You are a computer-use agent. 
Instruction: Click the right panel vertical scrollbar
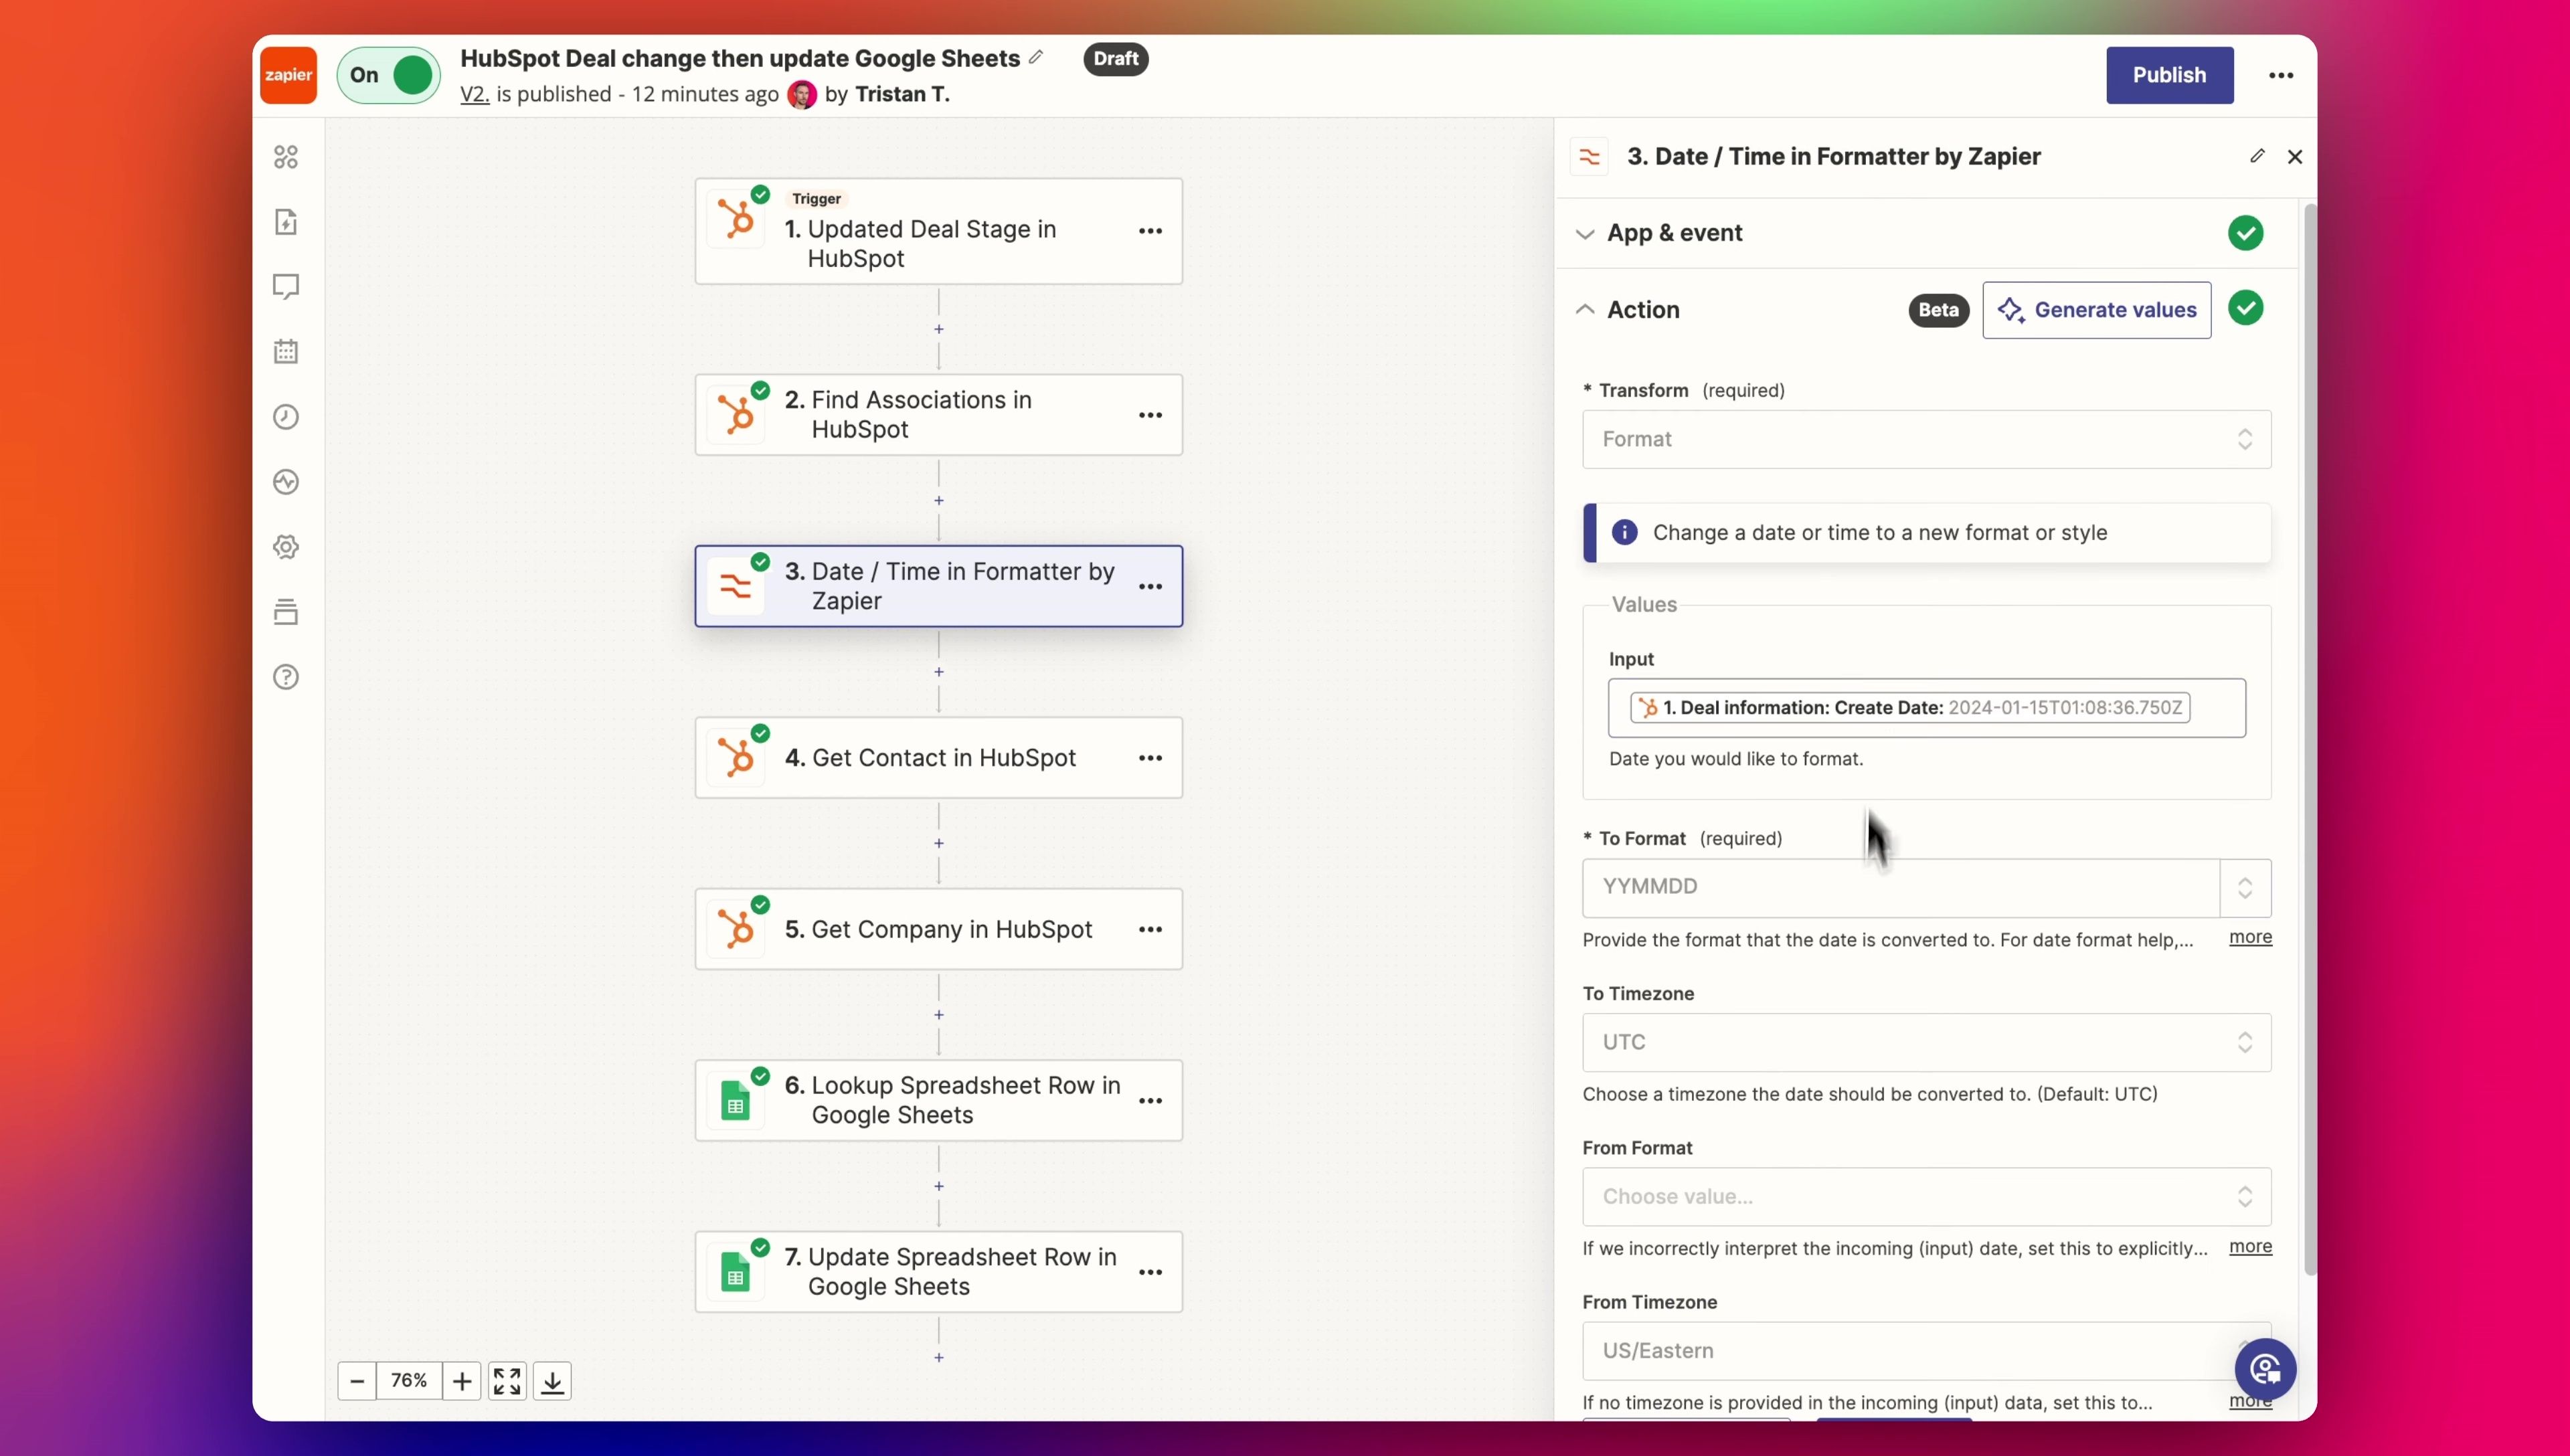pos(2309,740)
